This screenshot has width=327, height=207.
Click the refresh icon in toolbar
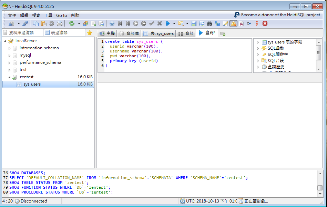(x=72, y=23)
